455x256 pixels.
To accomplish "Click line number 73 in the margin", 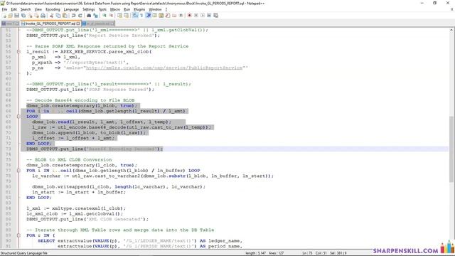I will [x=8, y=149].
